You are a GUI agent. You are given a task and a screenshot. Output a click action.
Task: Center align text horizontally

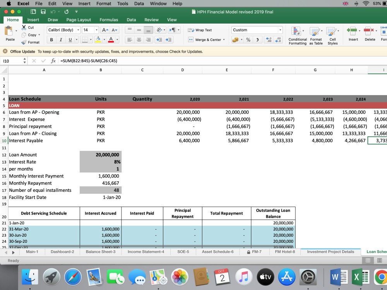[x=139, y=40]
